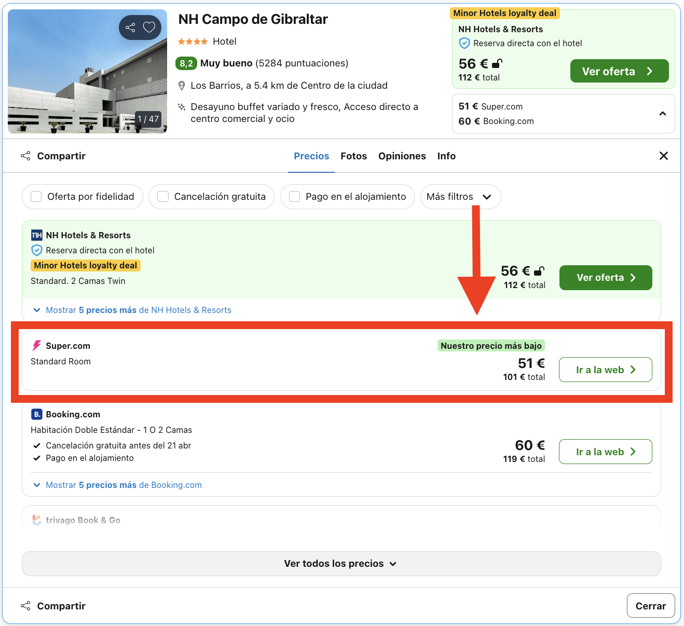Expand 5 more prices from Booking.com

point(118,485)
